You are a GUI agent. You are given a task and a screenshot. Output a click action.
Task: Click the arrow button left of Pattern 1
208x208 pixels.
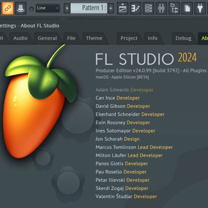pos(67,8)
